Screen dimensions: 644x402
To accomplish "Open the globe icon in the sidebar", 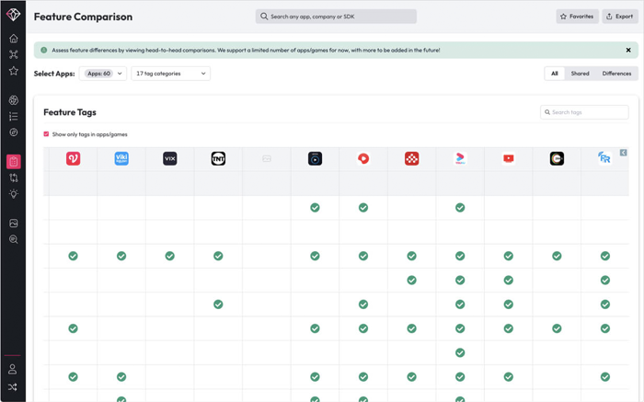I will (14, 100).
